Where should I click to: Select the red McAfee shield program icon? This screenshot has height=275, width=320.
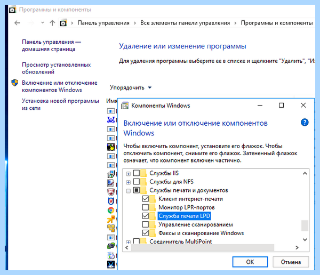pos(111,192)
